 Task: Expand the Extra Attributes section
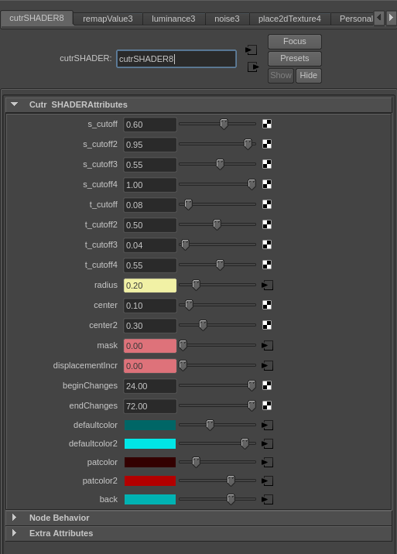pyautogui.click(x=14, y=533)
